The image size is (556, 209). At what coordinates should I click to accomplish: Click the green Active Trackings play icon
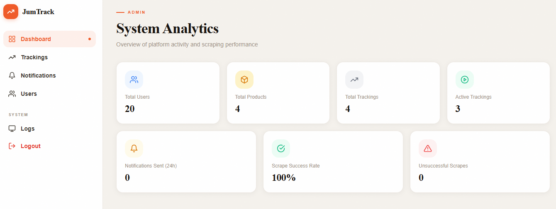[465, 80]
